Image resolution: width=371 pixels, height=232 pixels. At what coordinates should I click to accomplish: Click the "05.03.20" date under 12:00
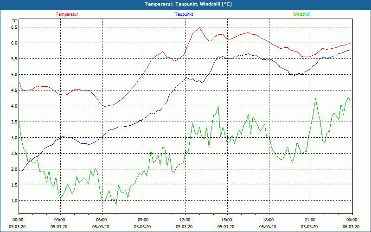pyautogui.click(x=184, y=226)
